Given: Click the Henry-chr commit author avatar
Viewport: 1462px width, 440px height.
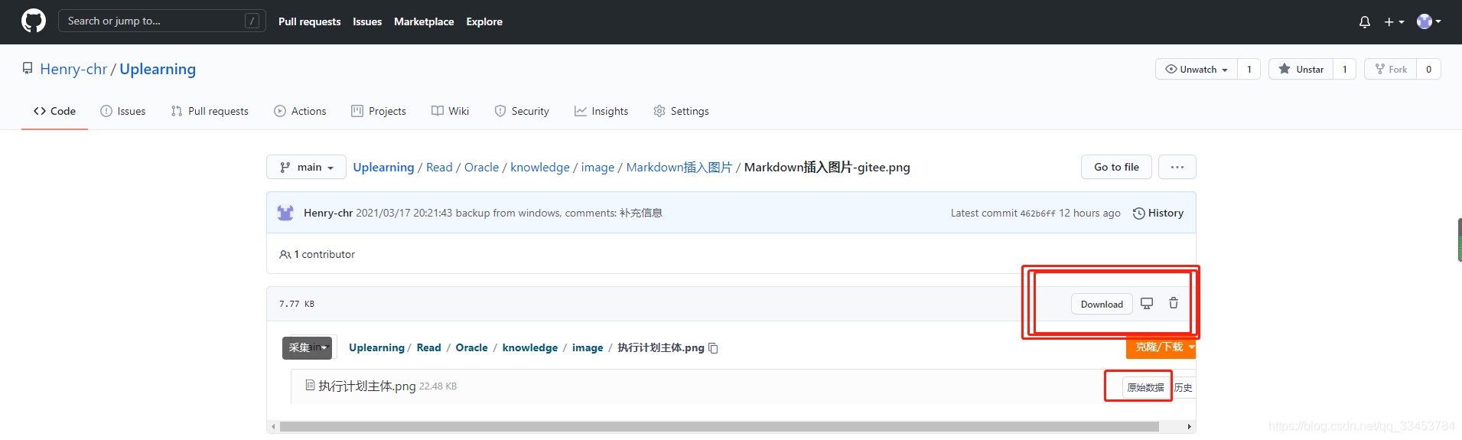Looking at the screenshot, I should point(285,213).
